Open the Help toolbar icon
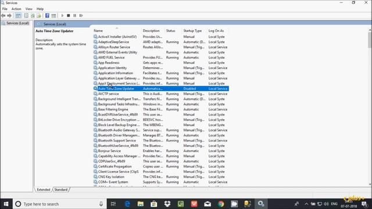Screen dimensions: 372x209 pos(47,16)
